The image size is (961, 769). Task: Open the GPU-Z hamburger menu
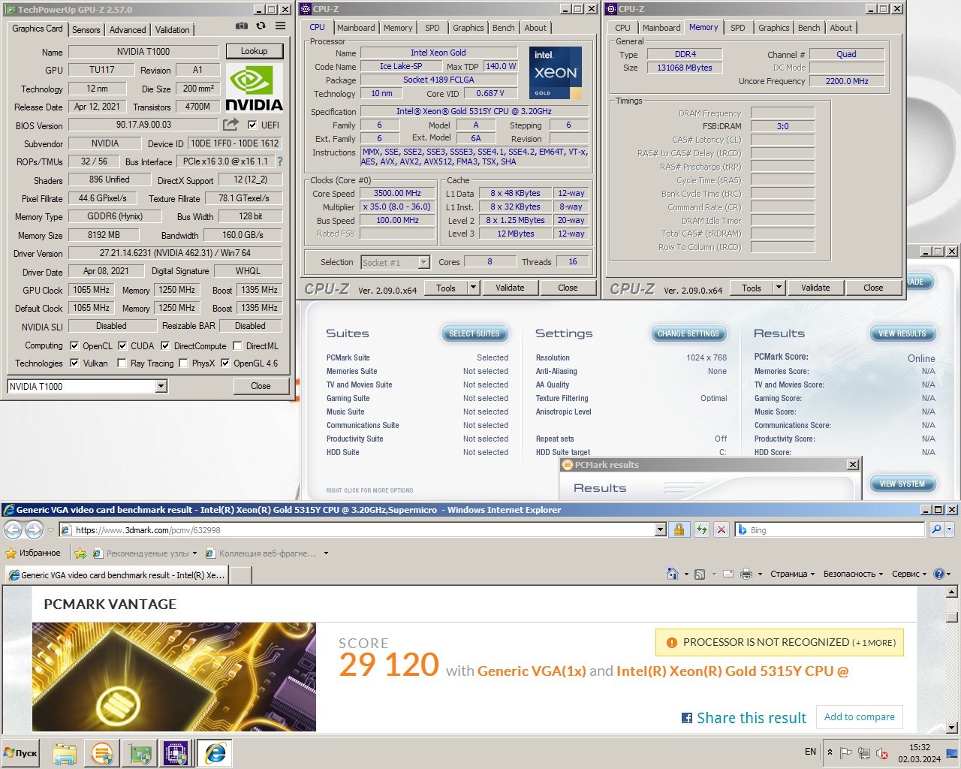280,26
